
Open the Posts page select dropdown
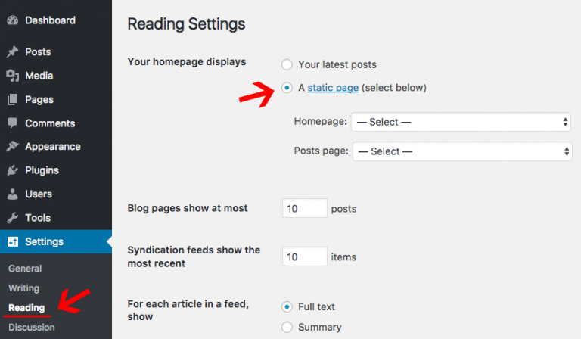coord(462,151)
